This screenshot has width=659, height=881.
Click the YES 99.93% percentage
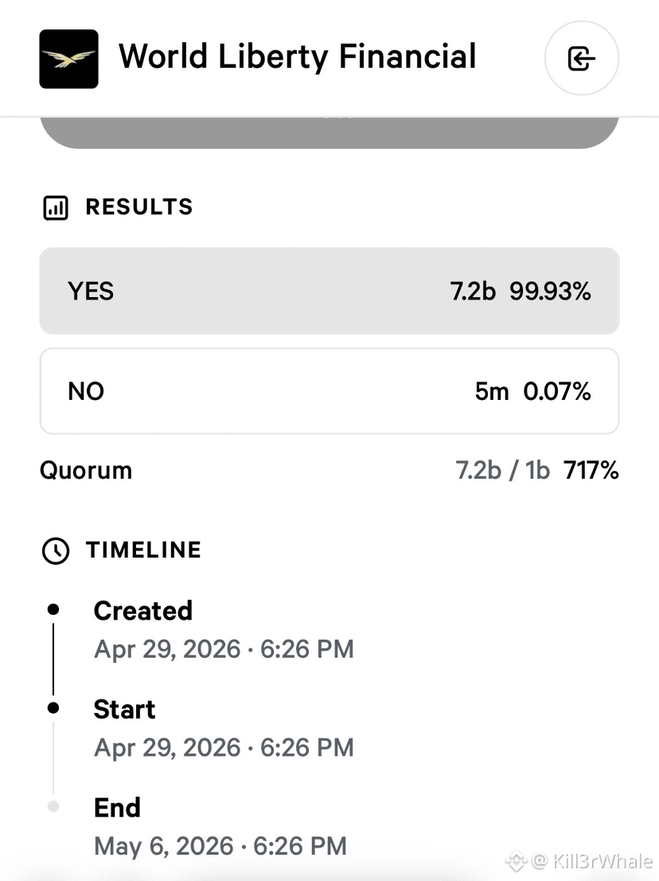click(x=550, y=291)
